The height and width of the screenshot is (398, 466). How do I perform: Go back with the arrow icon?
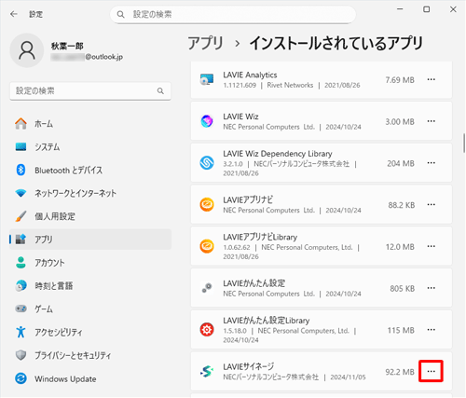[x=14, y=14]
